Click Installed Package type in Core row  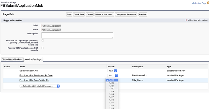click(x=175, y=76)
